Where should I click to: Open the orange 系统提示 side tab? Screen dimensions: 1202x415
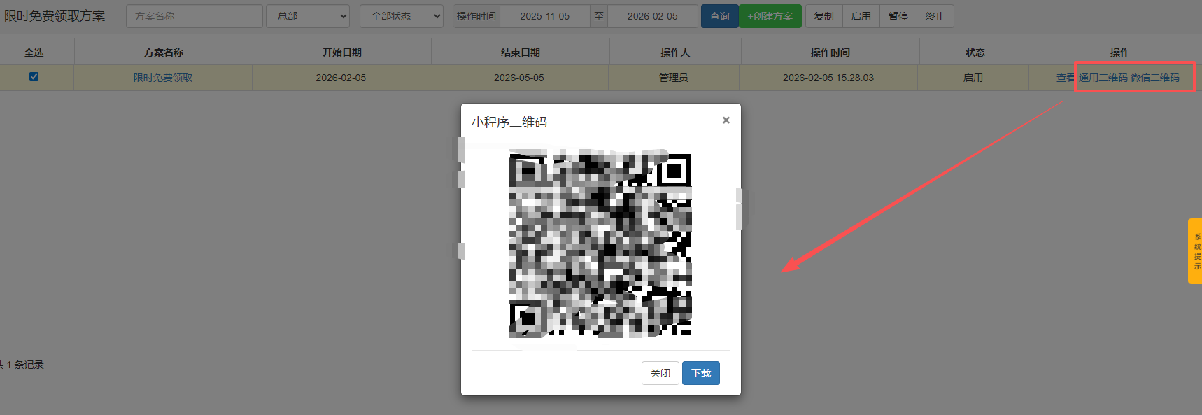(1196, 251)
